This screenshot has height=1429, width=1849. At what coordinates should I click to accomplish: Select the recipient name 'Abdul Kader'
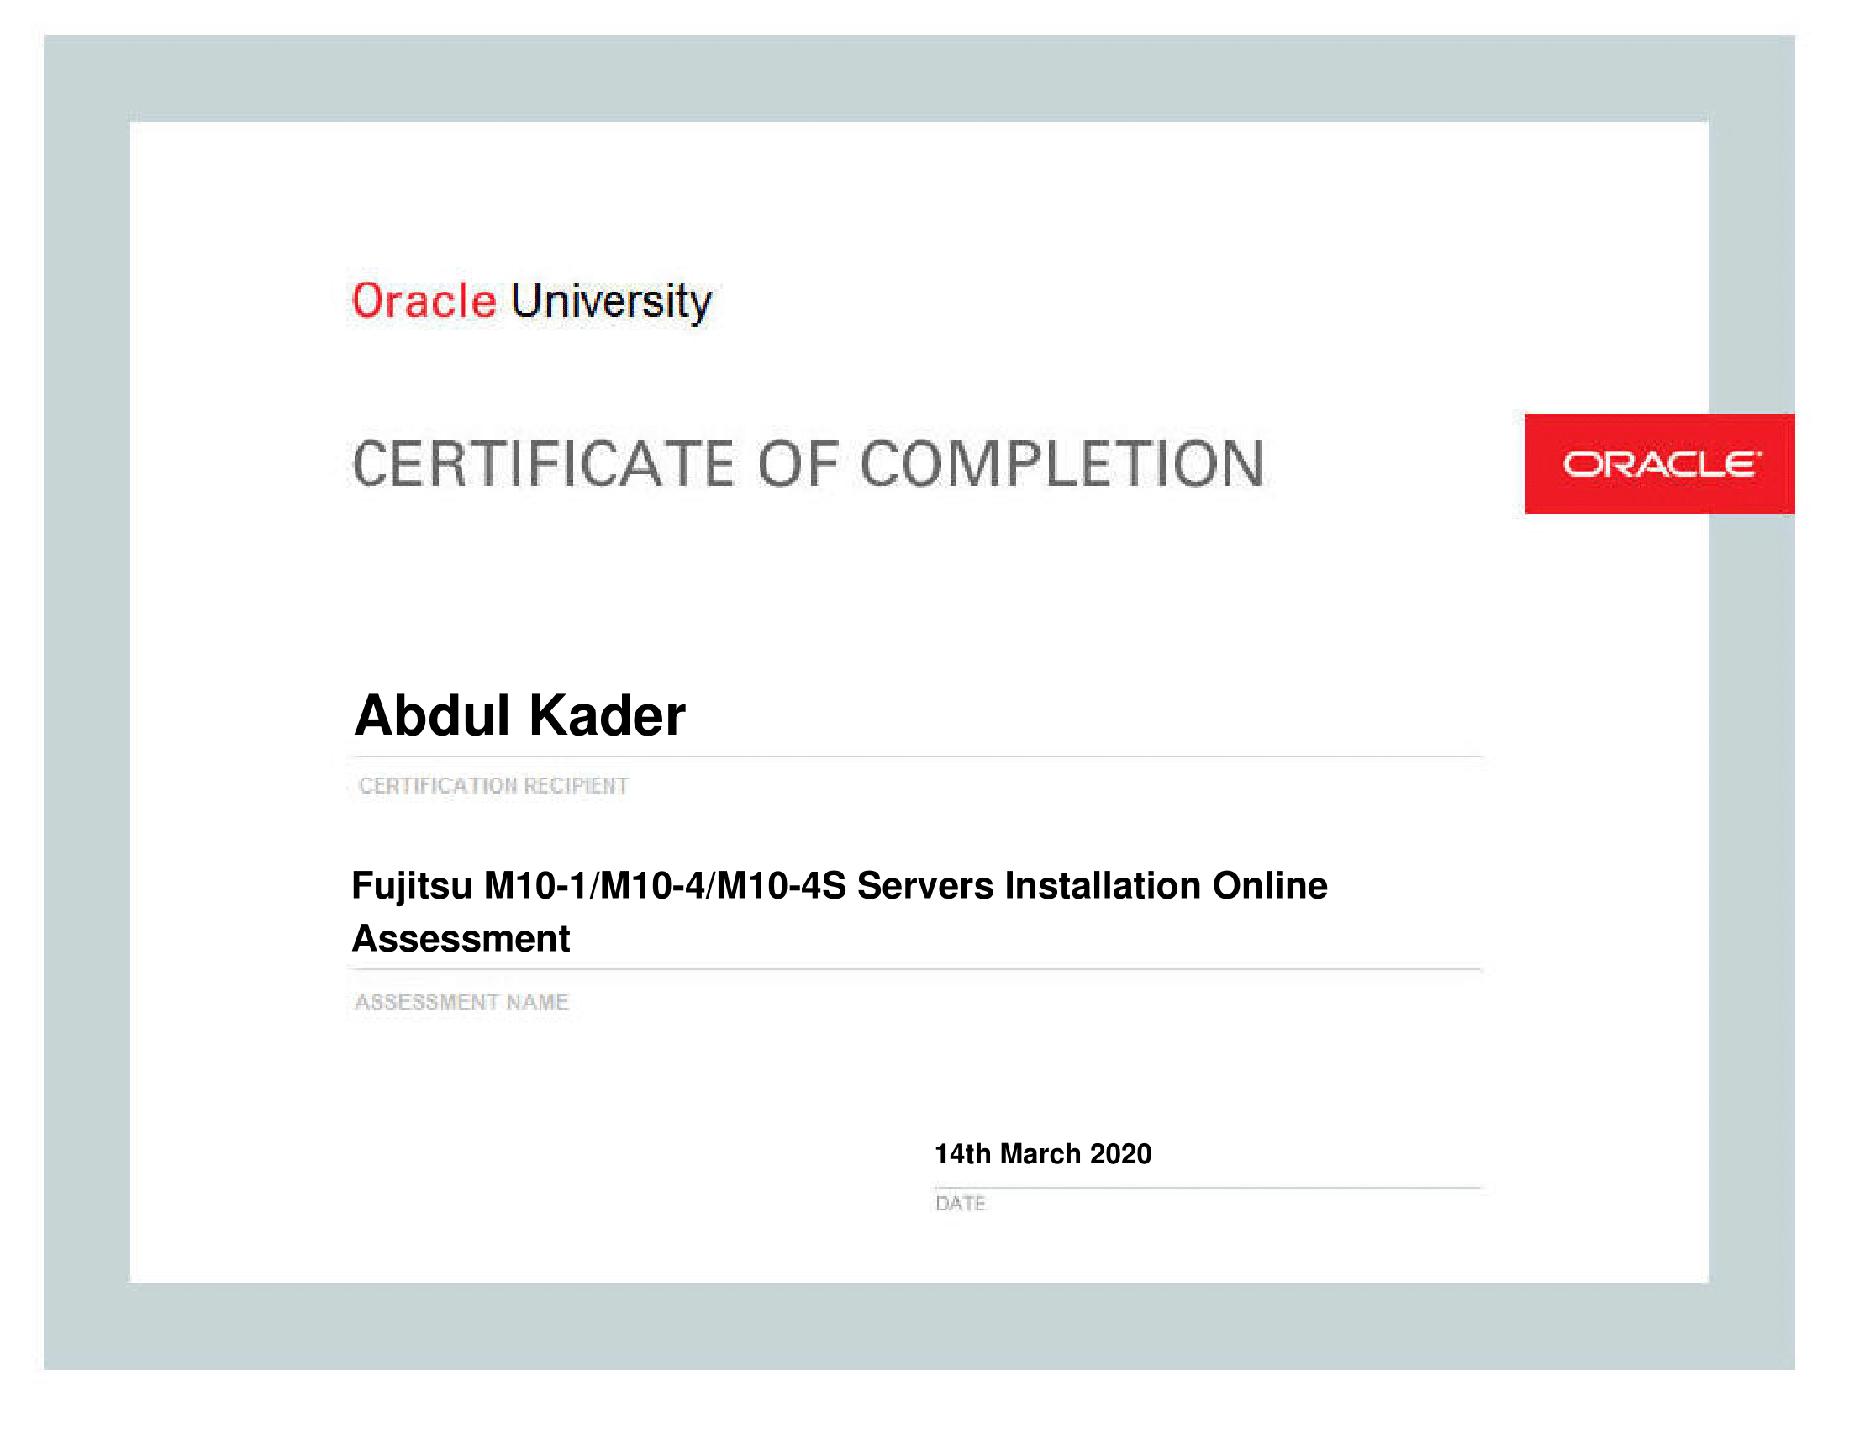click(x=519, y=715)
